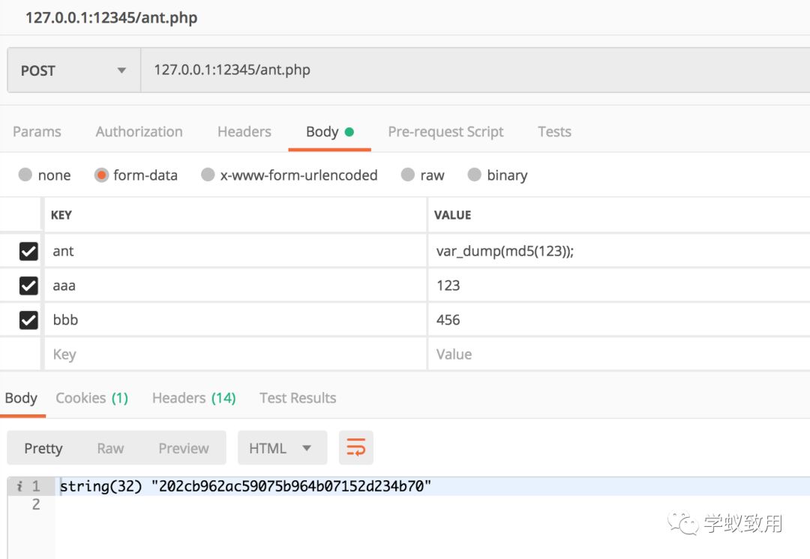Screen dimensions: 810x559
Task: Switch response view to Raw
Action: pos(110,448)
